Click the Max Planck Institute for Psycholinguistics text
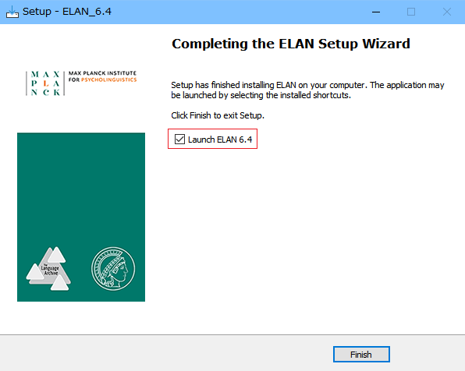Screen dimensions: 465x371 coord(102,76)
